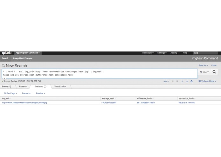This screenshot has height=157, width=221.
Task: Open the All time range picker
Action: point(204,72)
